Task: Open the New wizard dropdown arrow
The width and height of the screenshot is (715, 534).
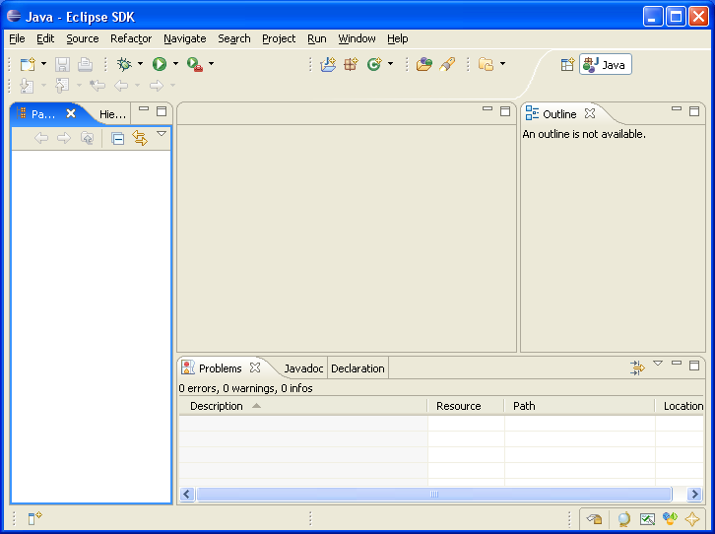Action: [x=43, y=64]
